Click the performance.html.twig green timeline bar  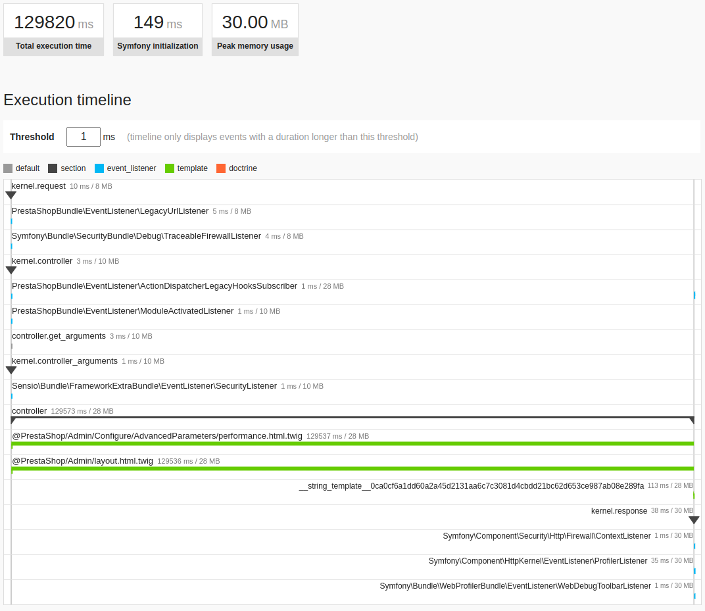pyautogui.click(x=352, y=444)
